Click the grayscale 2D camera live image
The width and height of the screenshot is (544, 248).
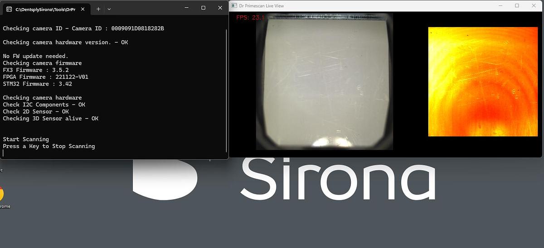324,81
